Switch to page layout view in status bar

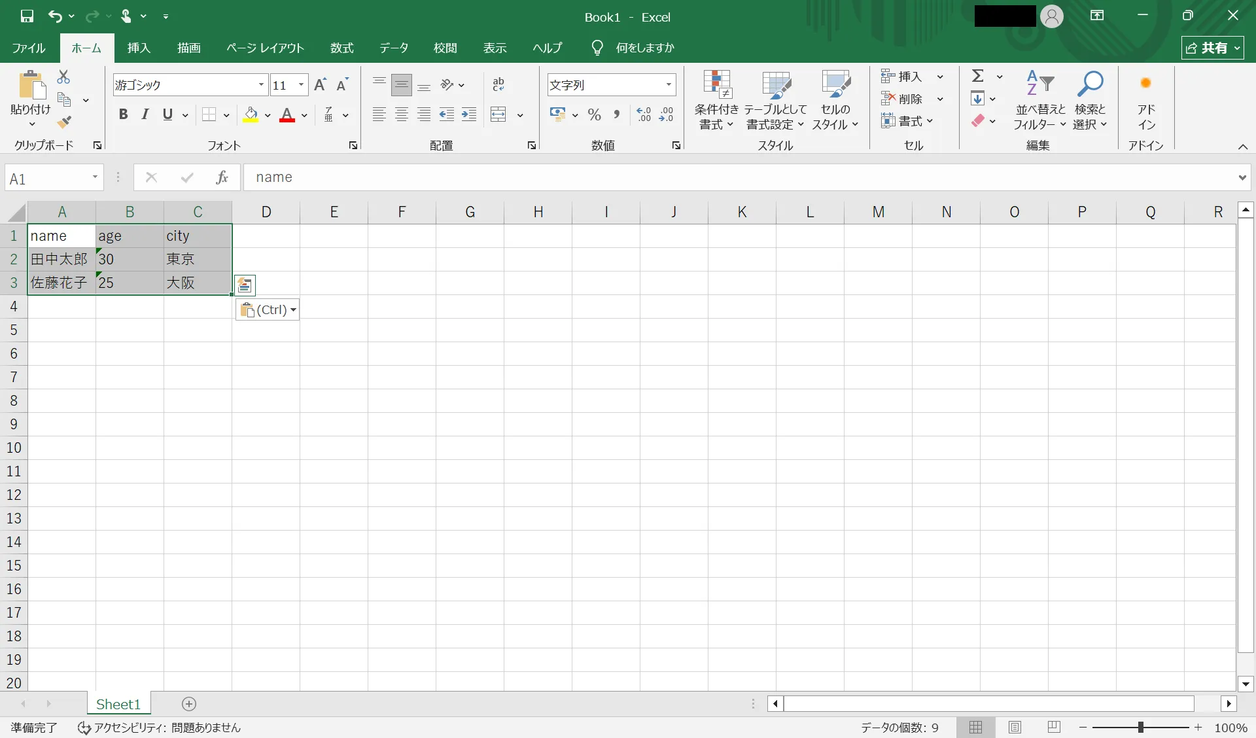[x=1015, y=727]
